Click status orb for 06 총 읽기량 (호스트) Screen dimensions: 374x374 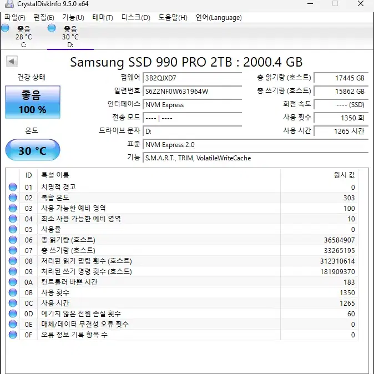13,240
